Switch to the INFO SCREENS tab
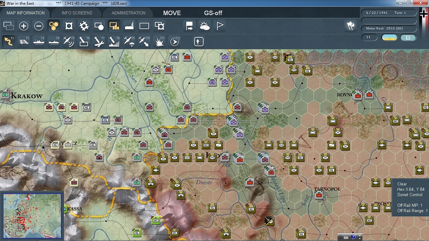The image size is (429, 241). (77, 13)
